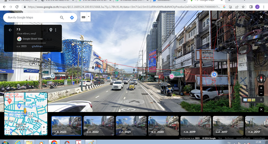
Task: Open the Chrome three-dot menu
Action: click(264, 7)
